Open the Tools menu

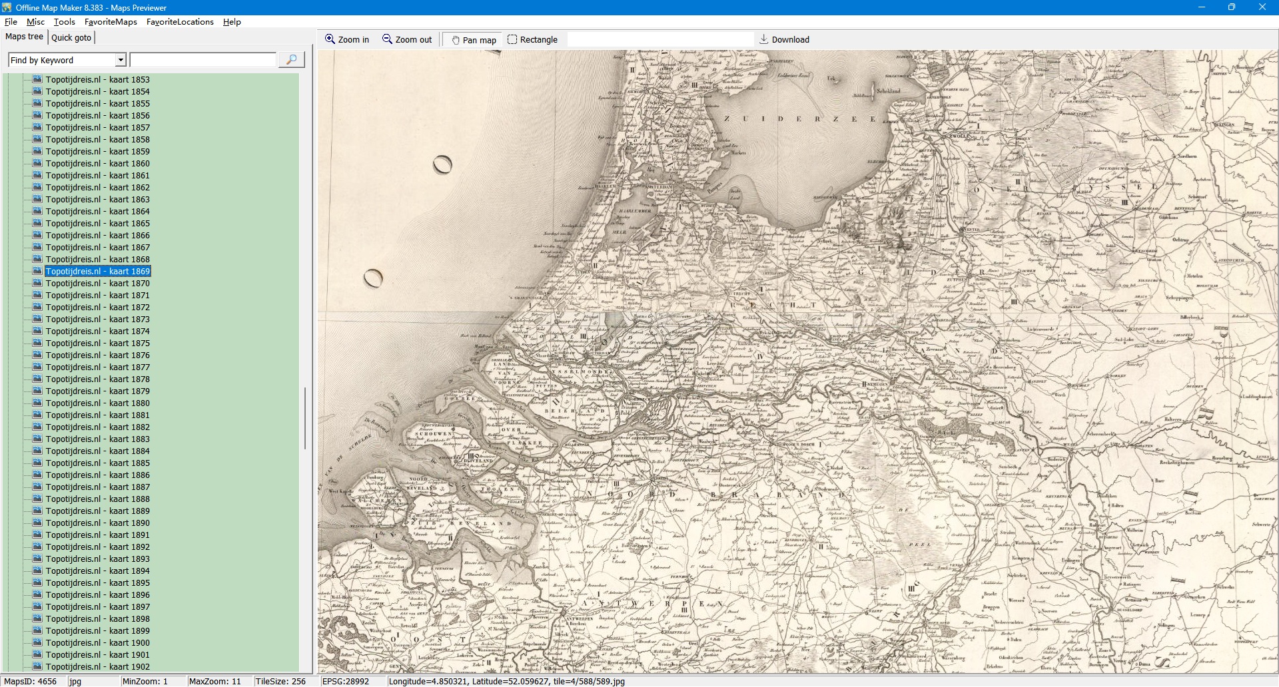pyautogui.click(x=64, y=22)
